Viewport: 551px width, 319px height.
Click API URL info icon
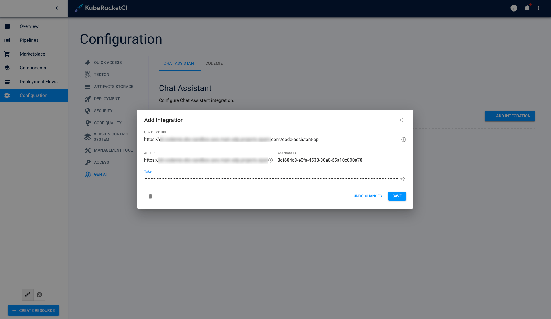point(270,160)
